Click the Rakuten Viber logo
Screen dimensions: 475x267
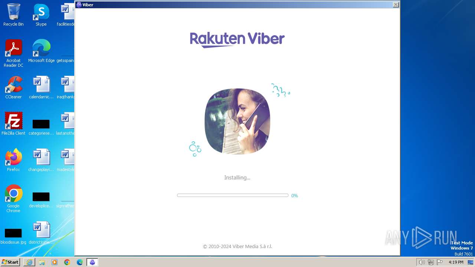click(x=237, y=39)
